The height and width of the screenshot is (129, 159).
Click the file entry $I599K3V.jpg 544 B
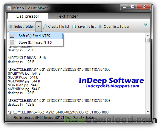[23, 77]
